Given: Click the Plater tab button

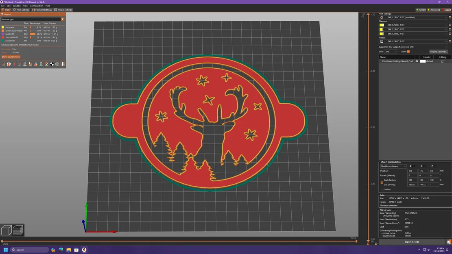Looking at the screenshot, I should (x=6, y=10).
